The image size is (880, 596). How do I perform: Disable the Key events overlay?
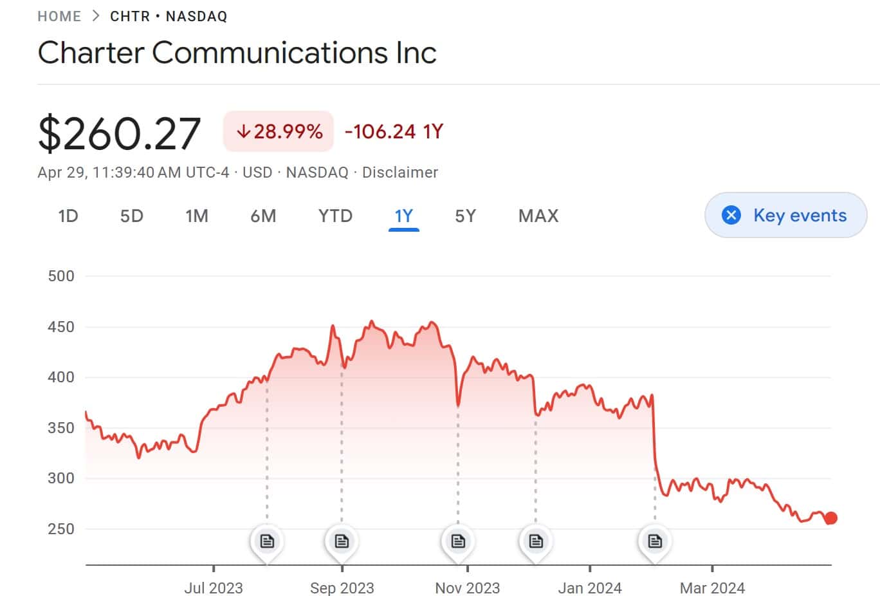tap(785, 216)
